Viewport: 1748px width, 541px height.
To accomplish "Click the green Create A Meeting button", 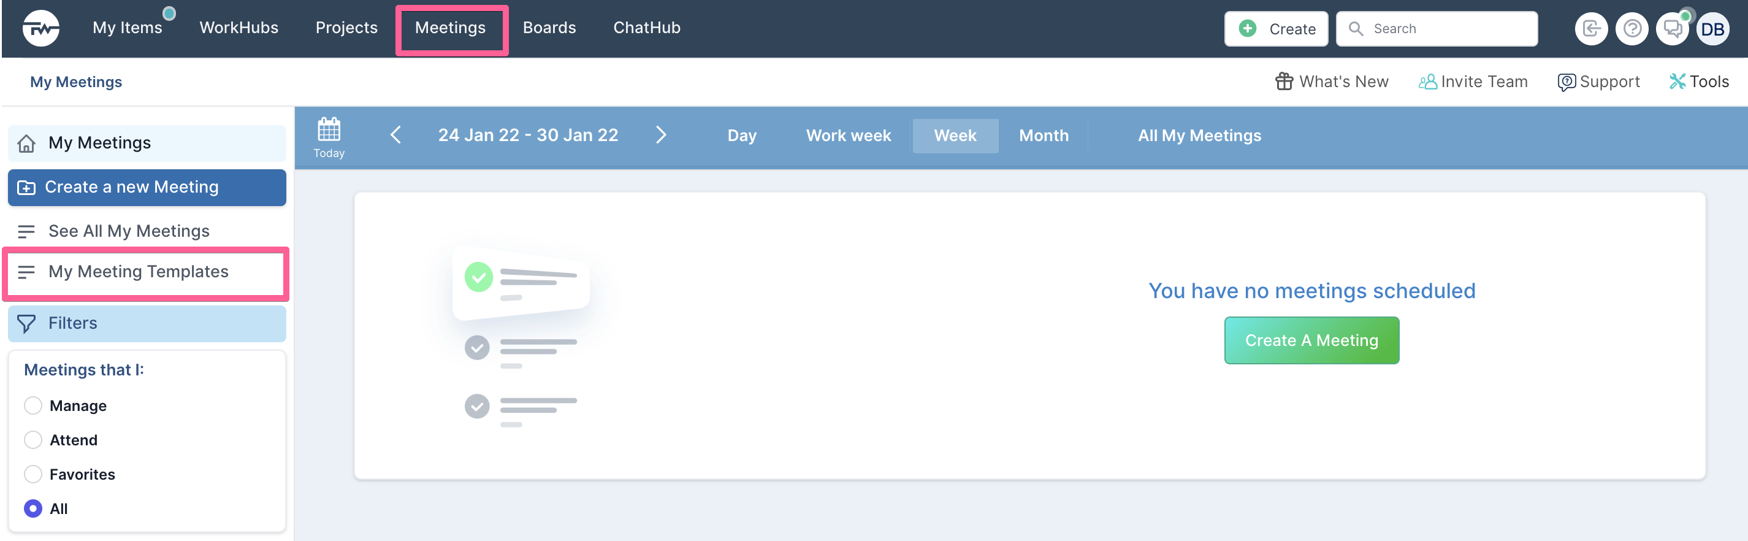I will (1311, 341).
